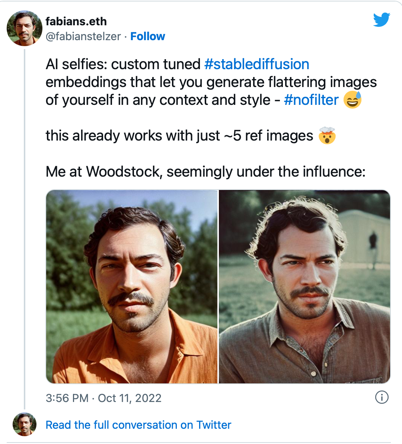Open the #stablediffusion hashtag

[x=256, y=64]
